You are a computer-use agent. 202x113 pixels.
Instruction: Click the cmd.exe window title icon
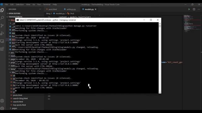(18, 20)
